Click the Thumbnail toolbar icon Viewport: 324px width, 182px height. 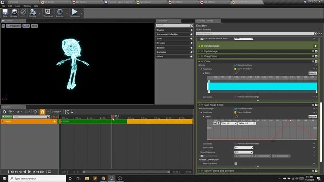[48, 13]
